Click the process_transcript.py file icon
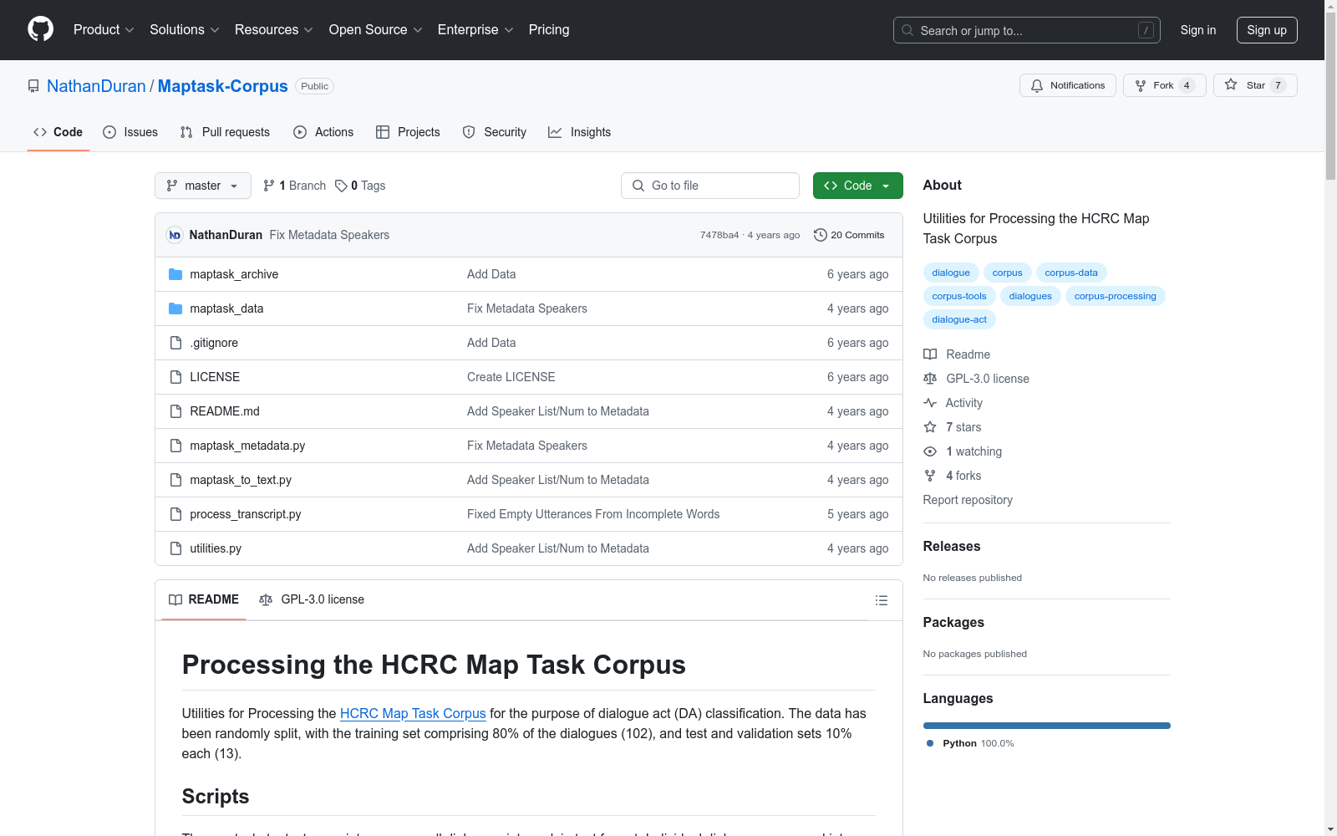 tap(175, 514)
